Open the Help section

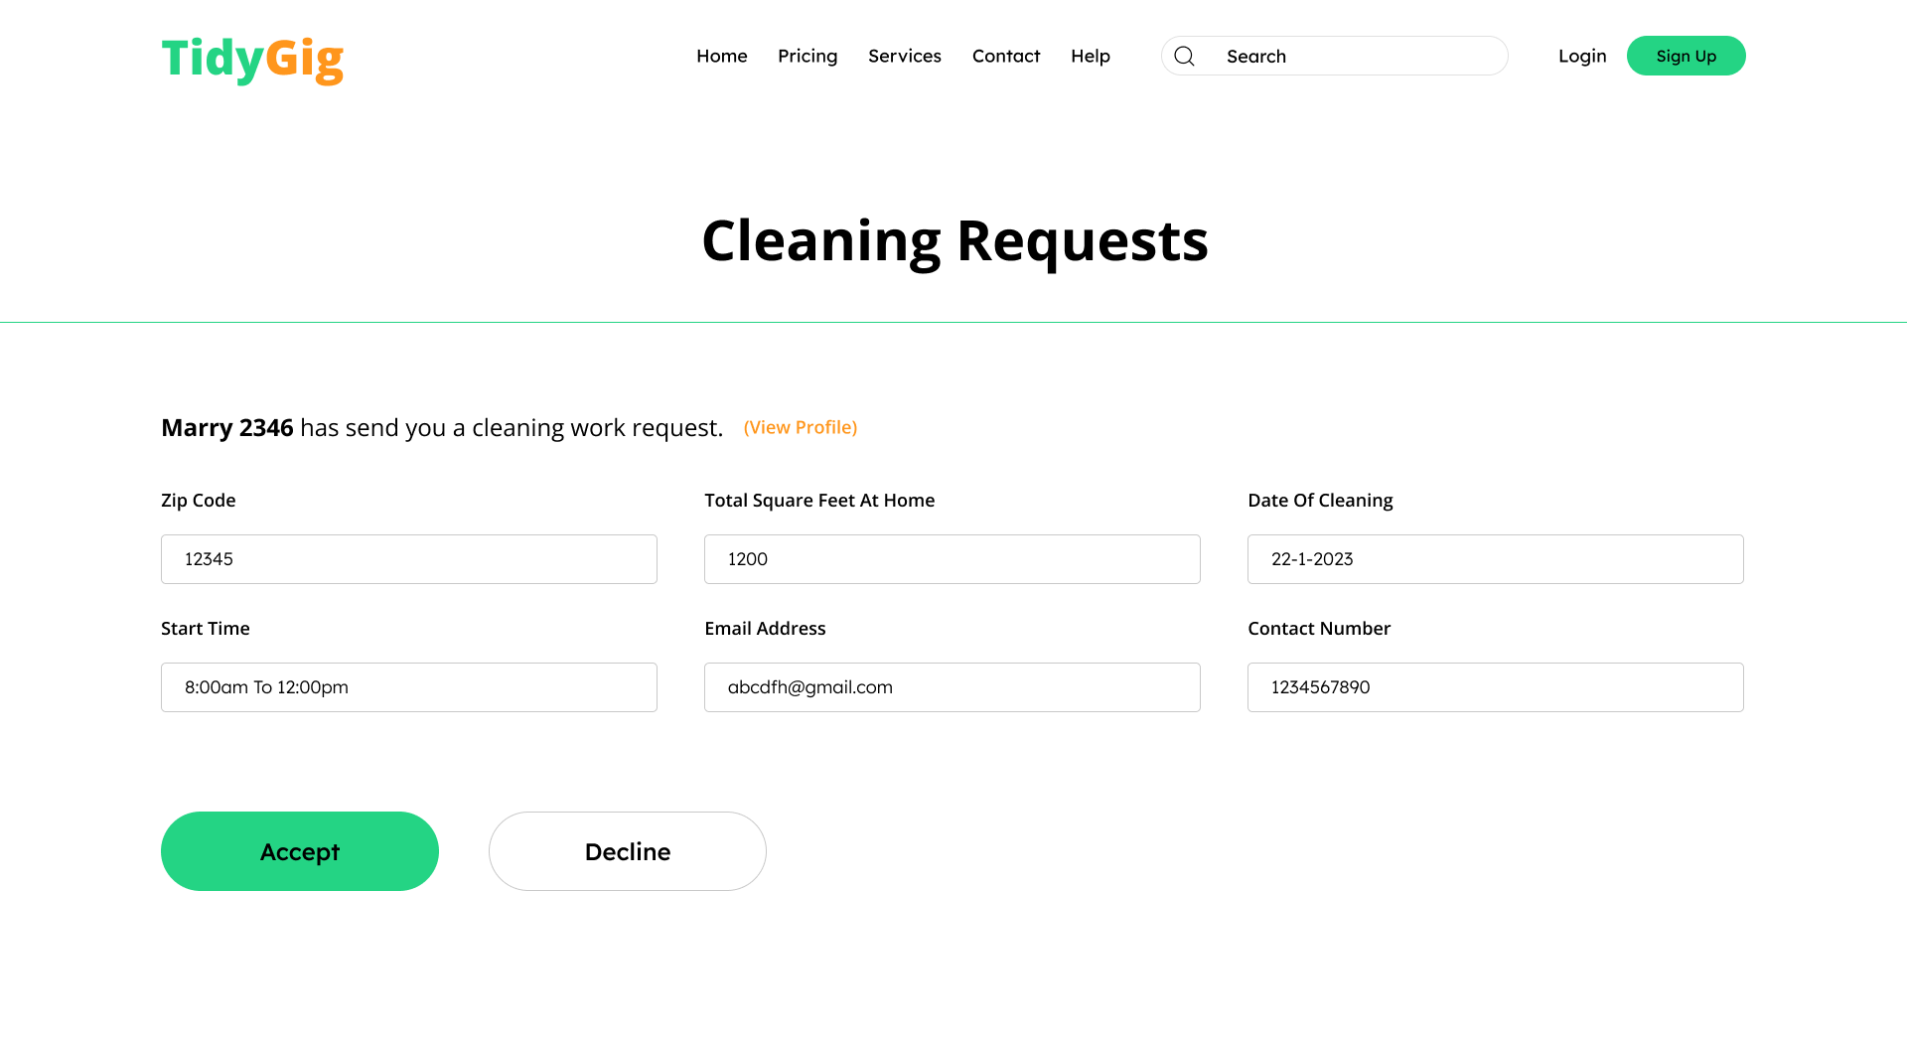coord(1090,56)
